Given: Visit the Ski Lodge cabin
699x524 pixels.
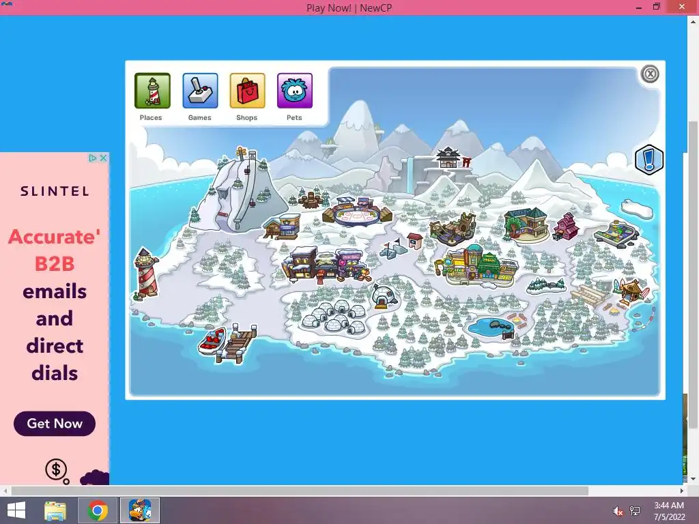Looking at the screenshot, I should point(282,227).
